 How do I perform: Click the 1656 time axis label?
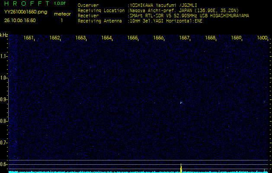click(x=158, y=38)
